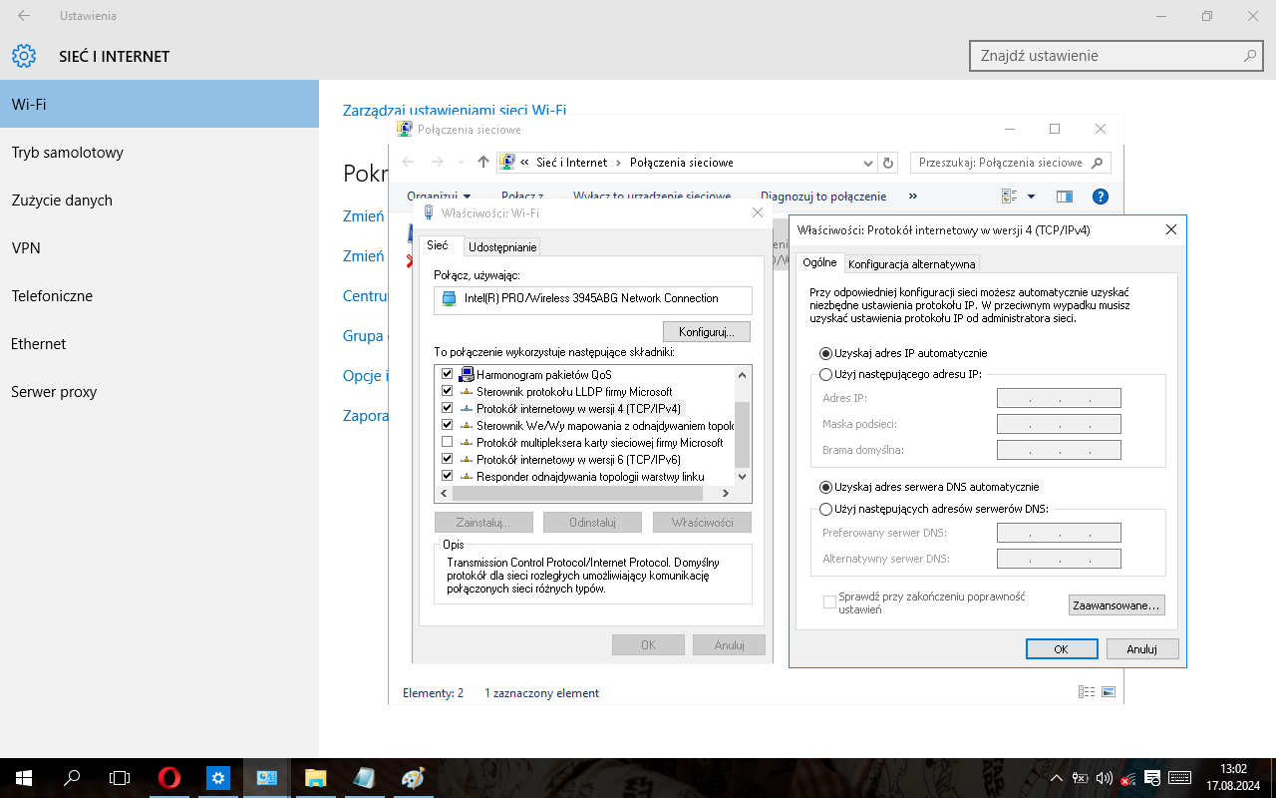This screenshot has width=1276, height=798.
Task: Go to VPN settings section
Action: (x=159, y=248)
